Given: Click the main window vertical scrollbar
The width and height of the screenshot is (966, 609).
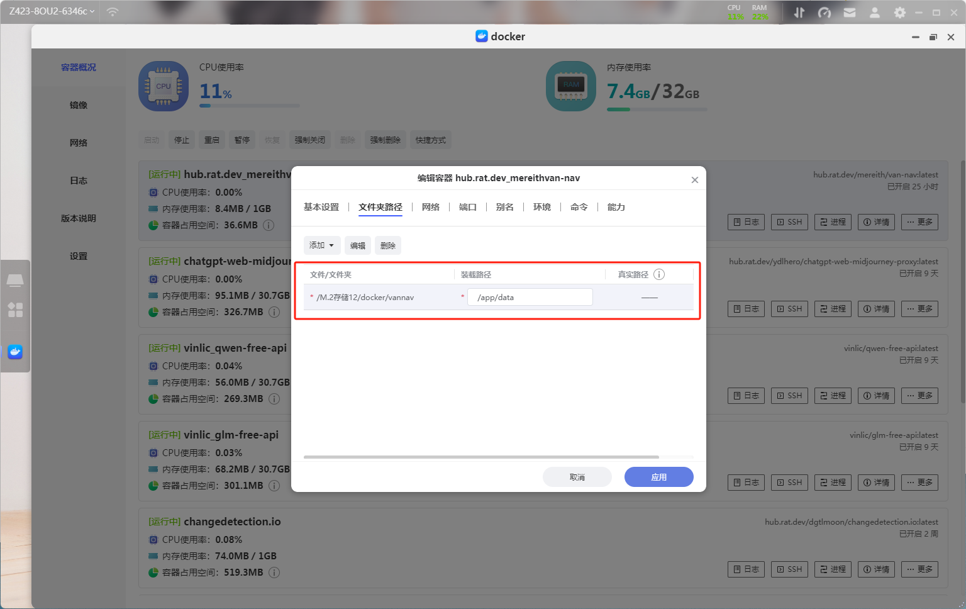Looking at the screenshot, I should click(963, 282).
